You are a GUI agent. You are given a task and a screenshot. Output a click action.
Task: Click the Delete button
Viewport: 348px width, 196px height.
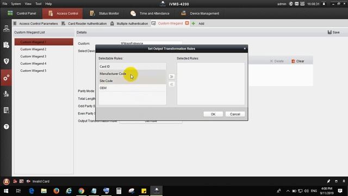pos(277,61)
